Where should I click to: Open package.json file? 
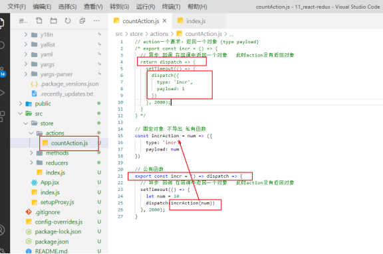coord(59,241)
